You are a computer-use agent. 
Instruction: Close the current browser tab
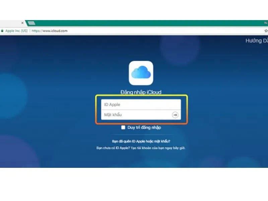pyautogui.click(x=22, y=23)
